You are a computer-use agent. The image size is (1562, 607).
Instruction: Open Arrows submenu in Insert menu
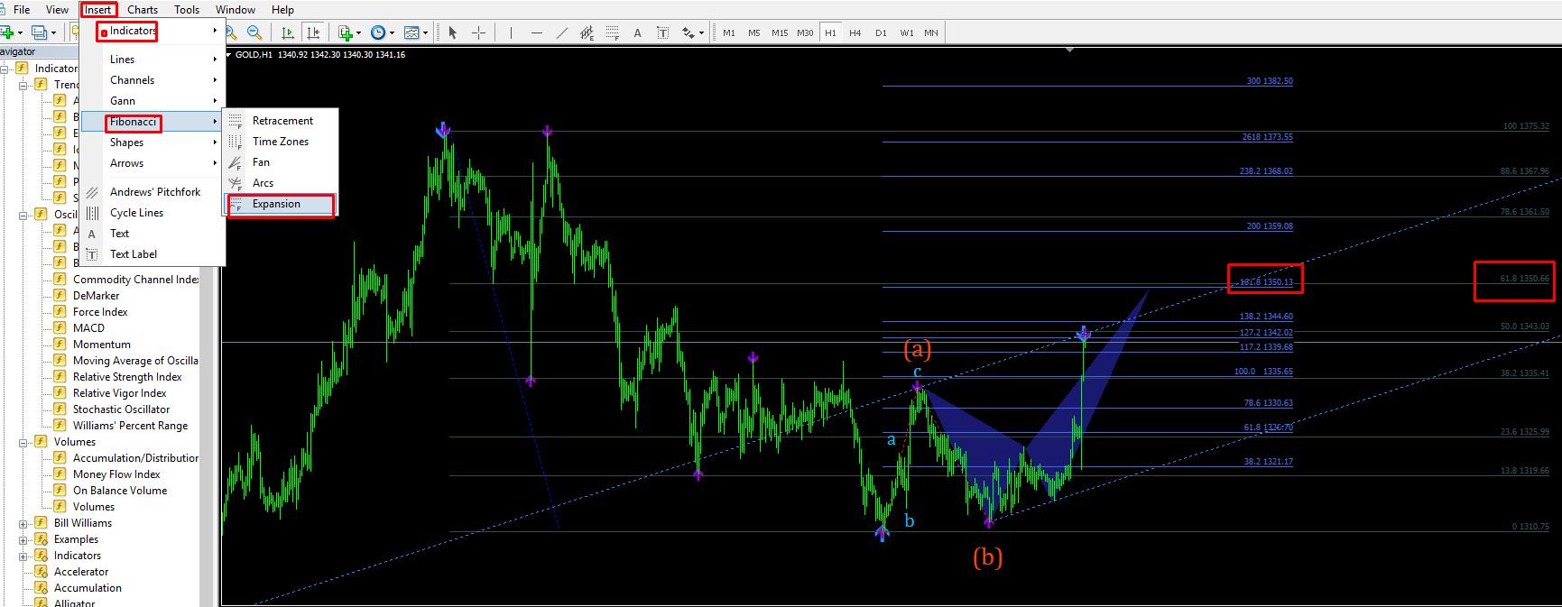pos(153,163)
